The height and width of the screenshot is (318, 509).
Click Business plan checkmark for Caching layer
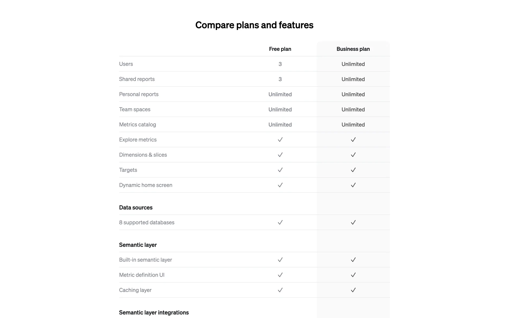(x=353, y=290)
